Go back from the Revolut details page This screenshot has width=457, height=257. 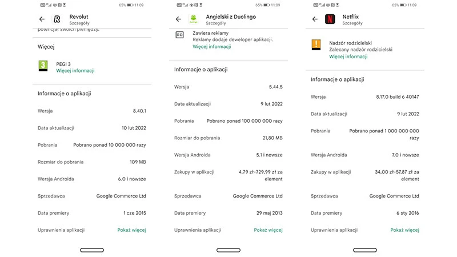[42, 19]
